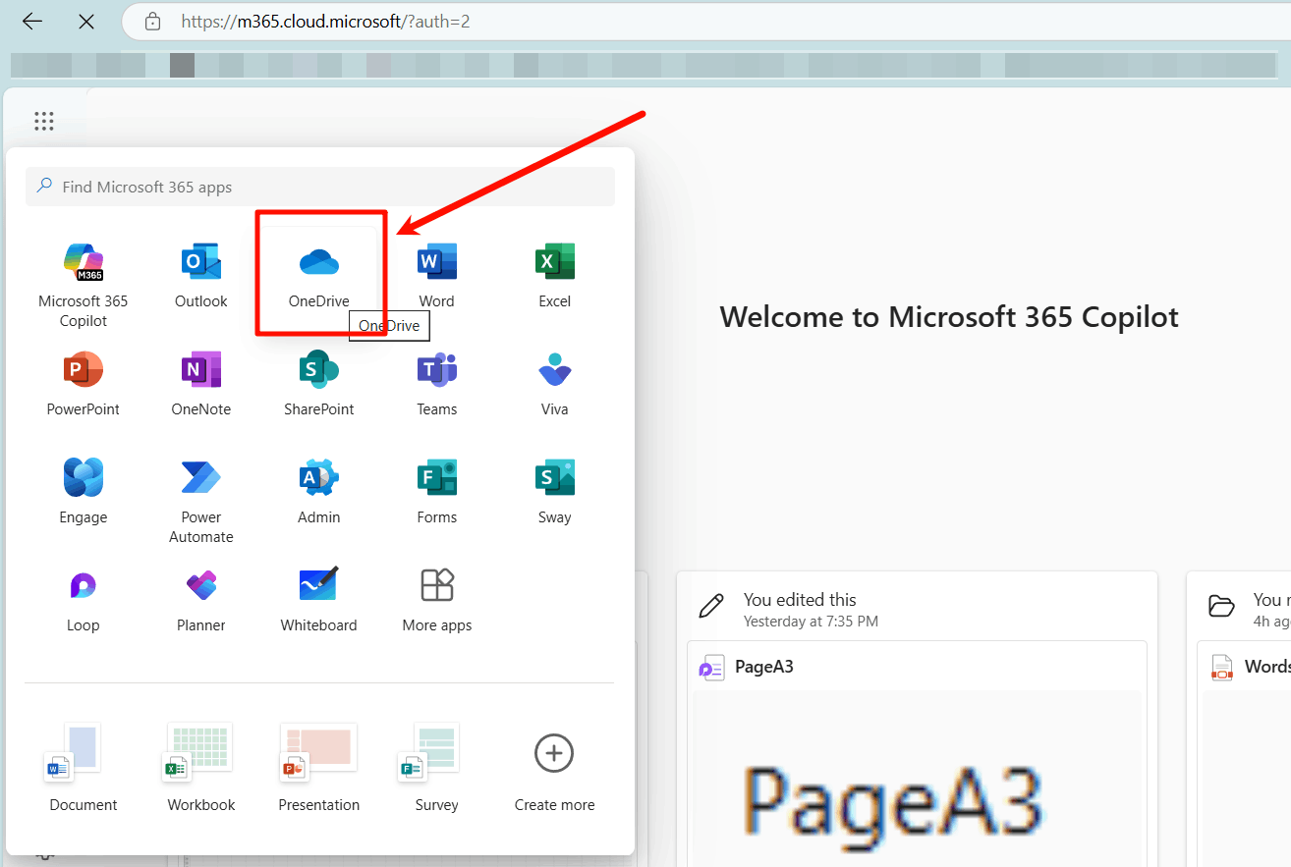
Task: Open OneDrive app
Action: tap(319, 274)
